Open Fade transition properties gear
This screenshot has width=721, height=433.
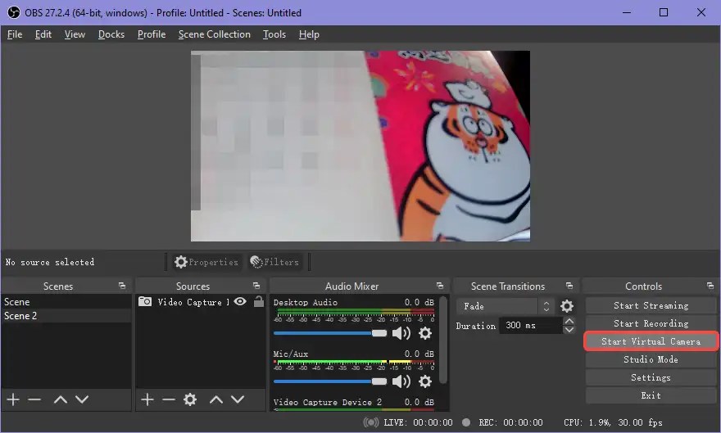coord(567,306)
